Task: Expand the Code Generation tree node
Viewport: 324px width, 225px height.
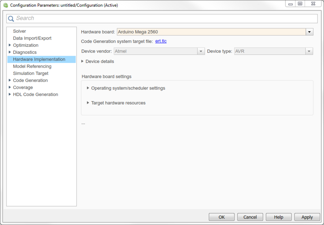Action: pyautogui.click(x=10, y=81)
